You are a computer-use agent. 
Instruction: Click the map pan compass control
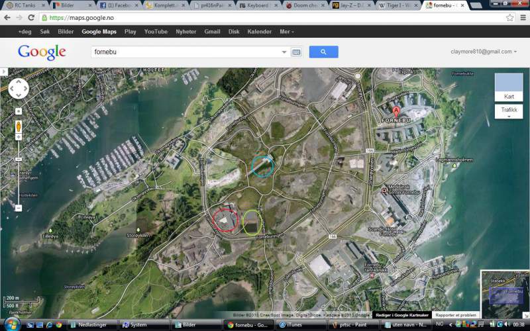pos(18,88)
